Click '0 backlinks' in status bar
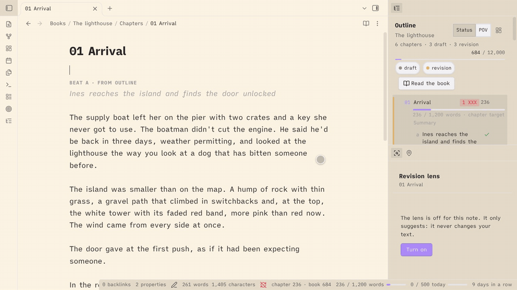This screenshot has height=290, width=517. 116,285
